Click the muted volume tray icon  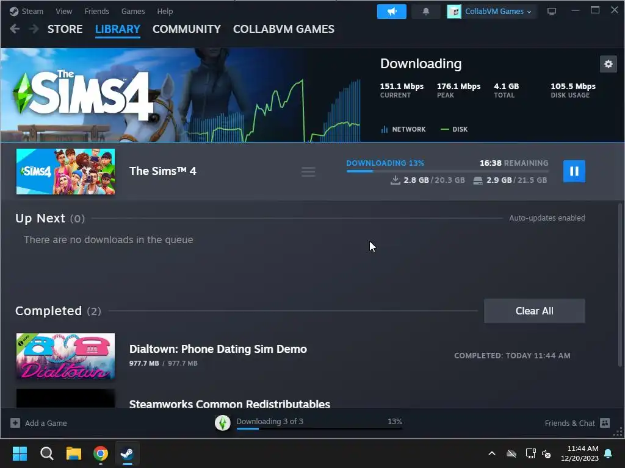pos(546,453)
